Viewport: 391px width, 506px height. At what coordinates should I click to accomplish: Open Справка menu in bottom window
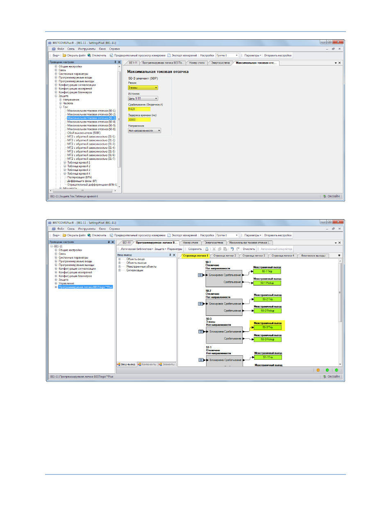click(114, 229)
